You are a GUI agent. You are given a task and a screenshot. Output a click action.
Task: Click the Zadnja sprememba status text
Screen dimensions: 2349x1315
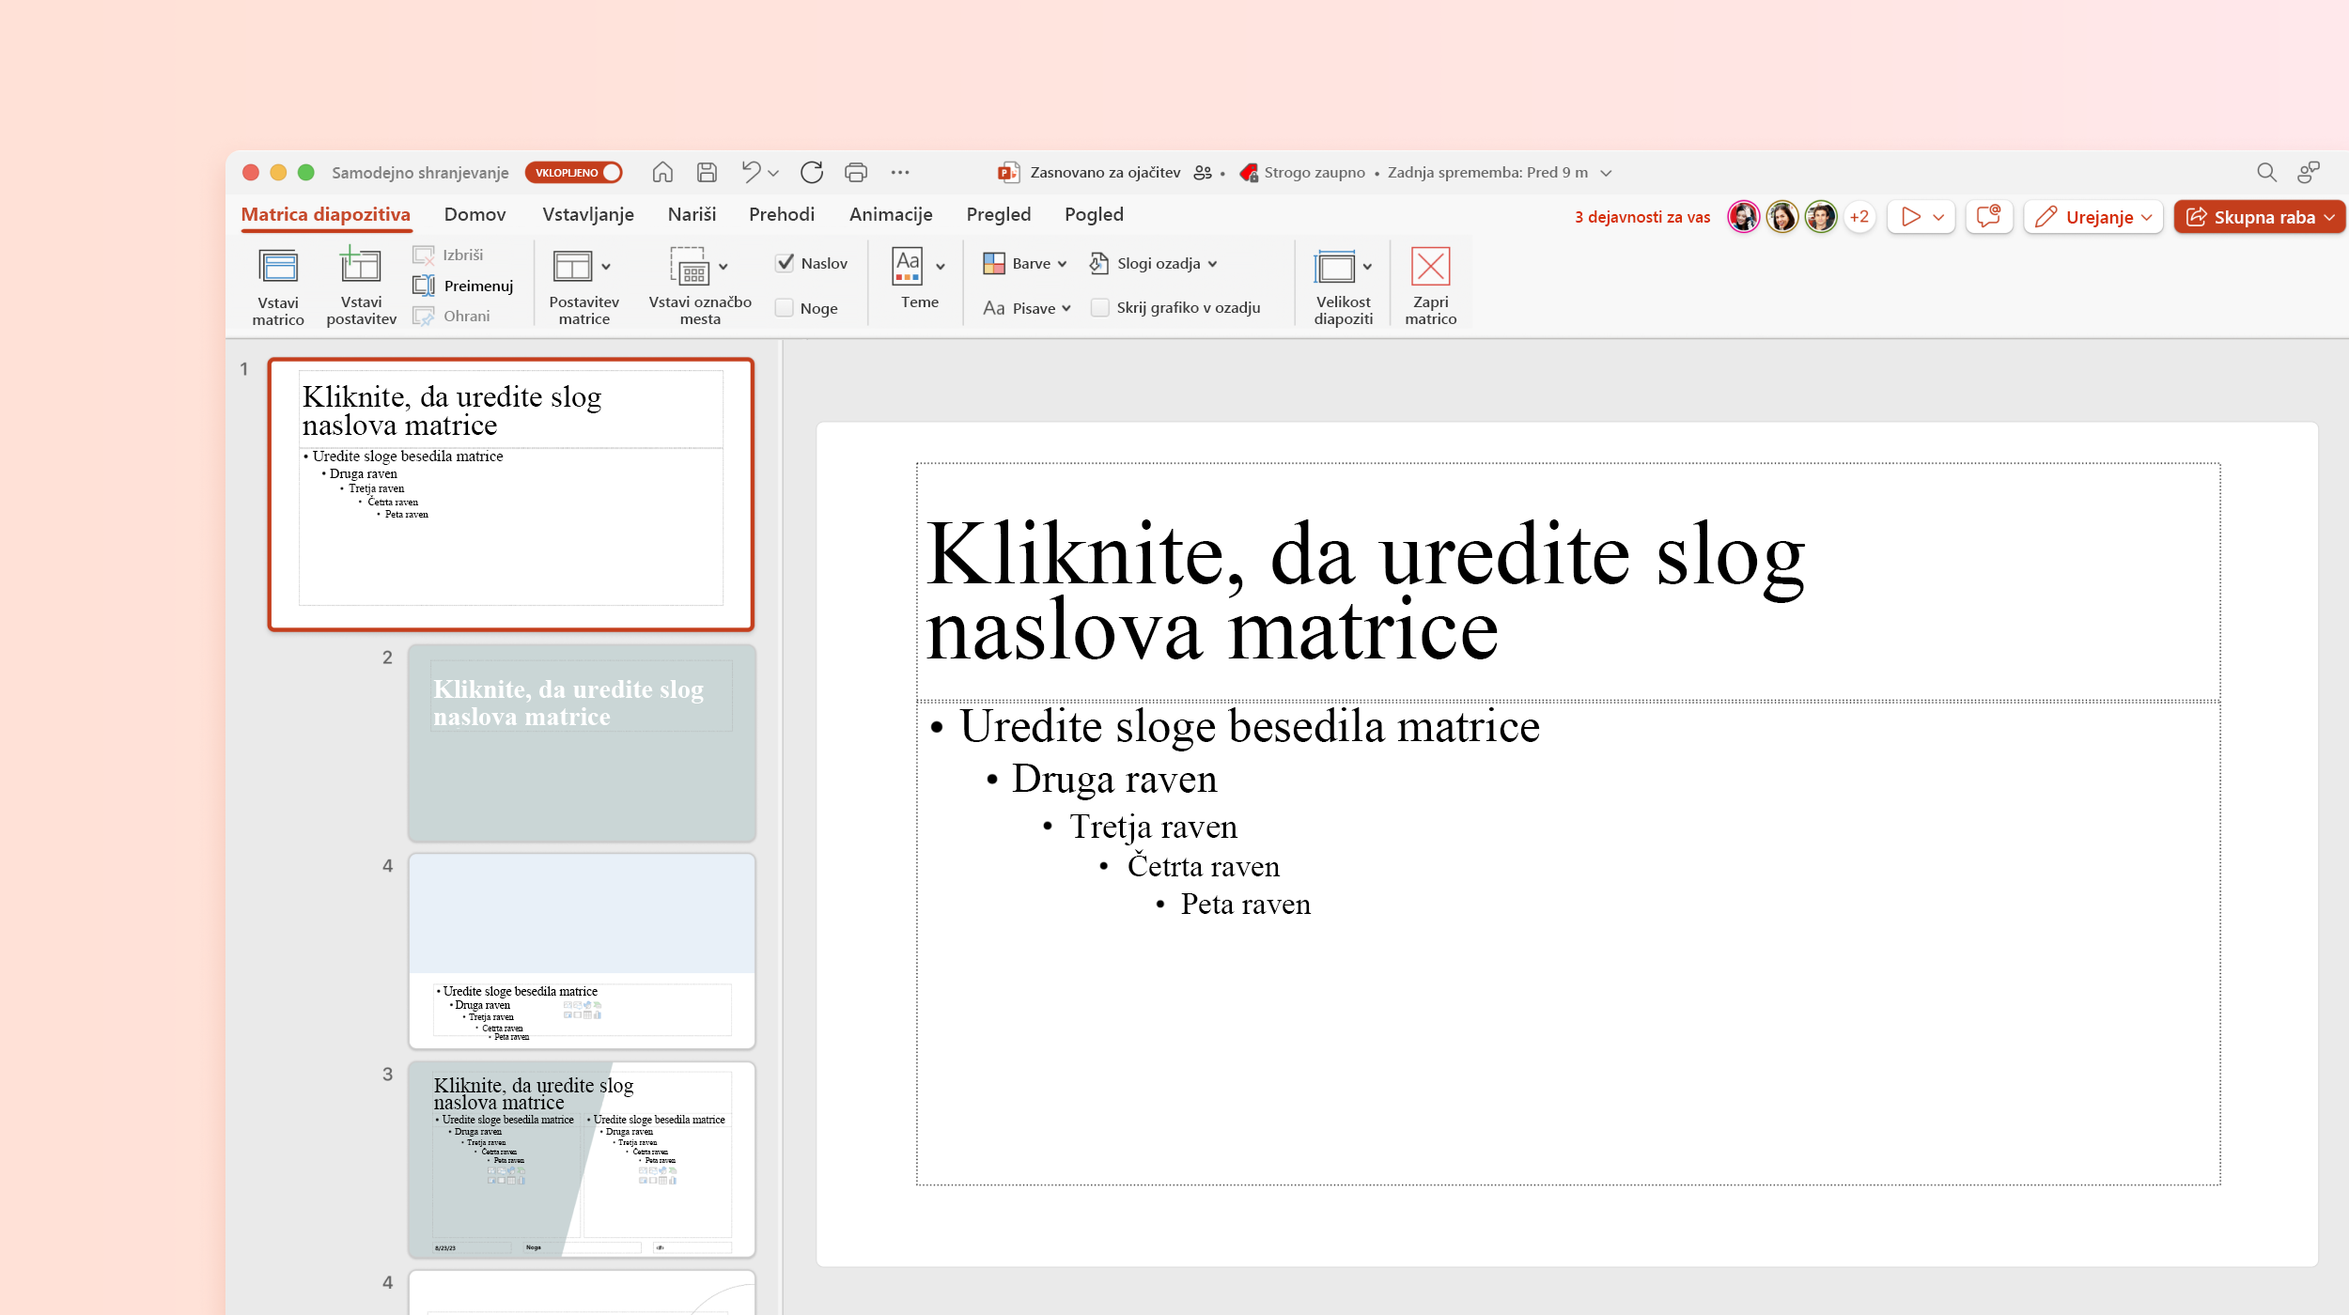coord(1487,173)
